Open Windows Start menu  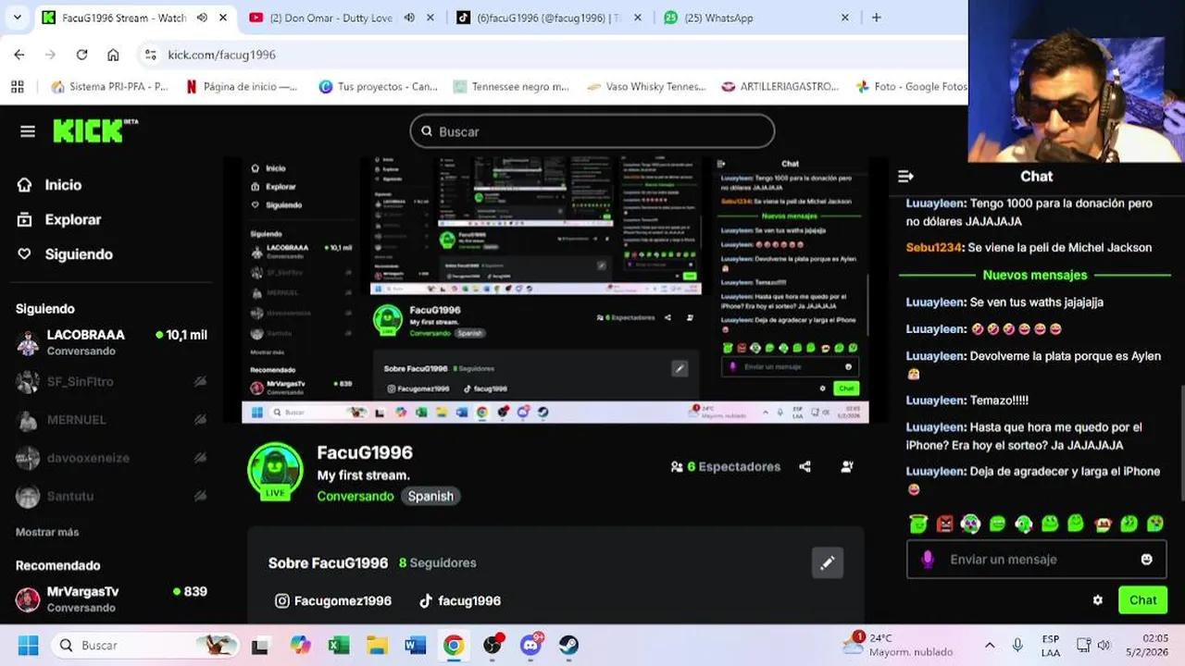28,645
